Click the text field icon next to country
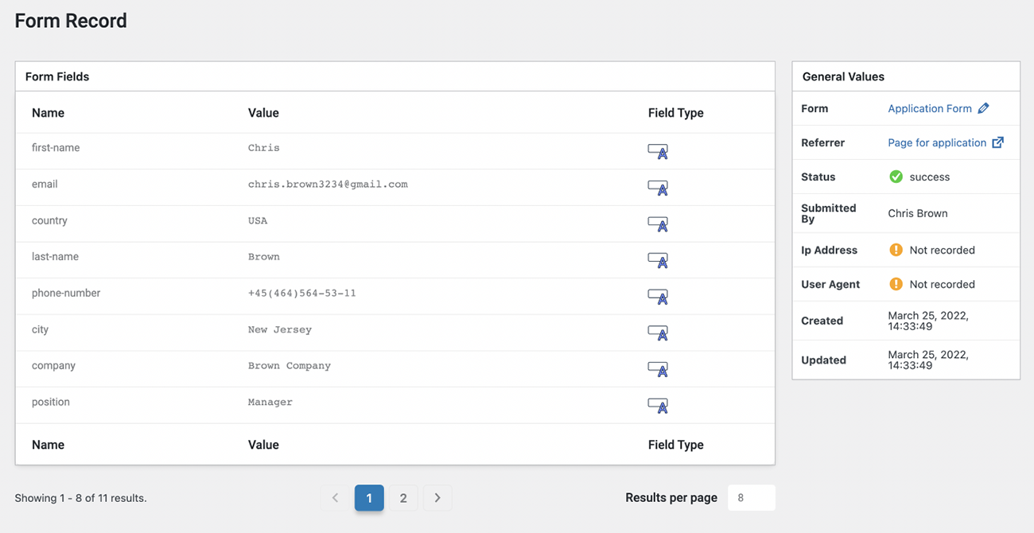Image resolution: width=1034 pixels, height=533 pixels. tap(657, 224)
